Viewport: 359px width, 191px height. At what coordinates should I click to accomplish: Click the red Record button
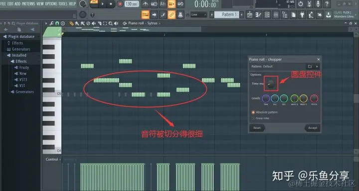coord(120,4)
